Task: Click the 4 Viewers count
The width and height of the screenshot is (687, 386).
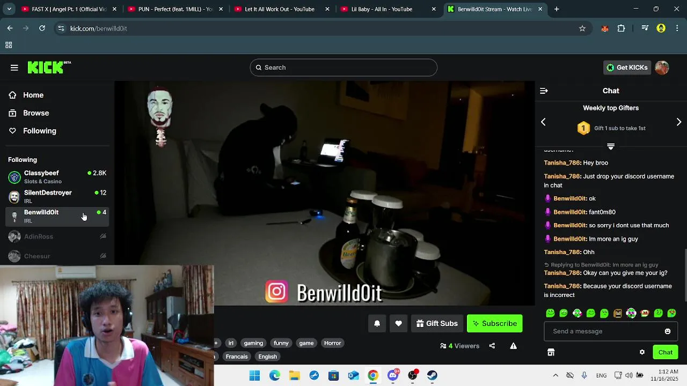Action: [x=460, y=346]
